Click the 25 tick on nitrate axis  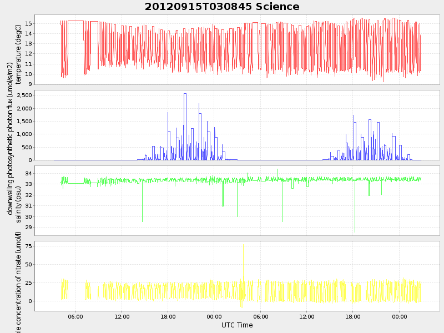(x=28, y=283)
